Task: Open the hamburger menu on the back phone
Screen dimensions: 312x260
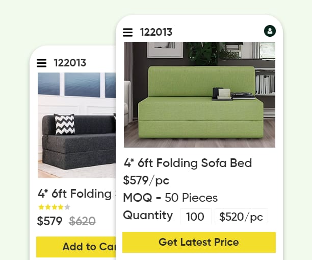Action: pos(41,63)
